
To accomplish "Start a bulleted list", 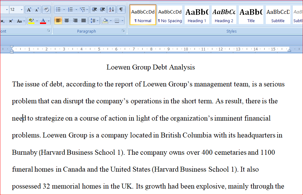I will (58, 10).
